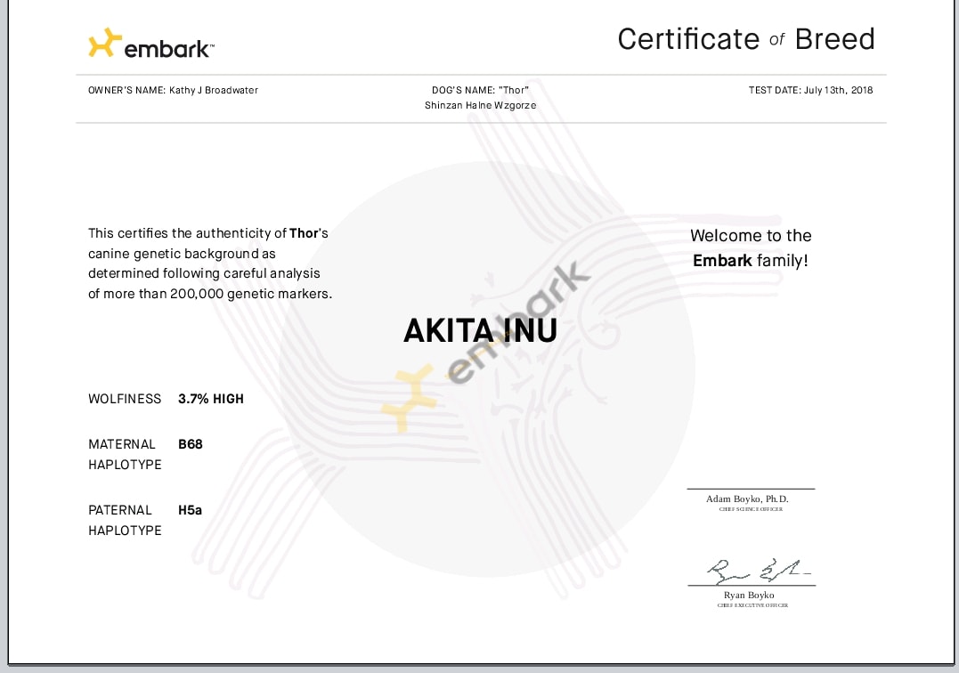This screenshot has height=673, width=959.
Task: Select the DOG'S NAME: "Thor" line
Action: pyautogui.click(x=480, y=90)
